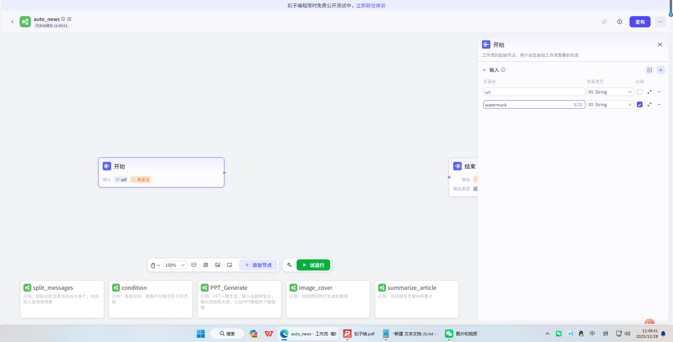The height and width of the screenshot is (342, 673).
Task: Remove the url variable row
Action: point(659,92)
